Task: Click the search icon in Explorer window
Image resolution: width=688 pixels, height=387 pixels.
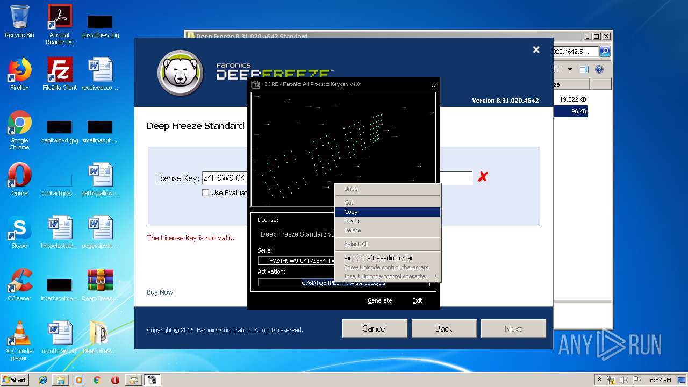Action: [x=605, y=52]
